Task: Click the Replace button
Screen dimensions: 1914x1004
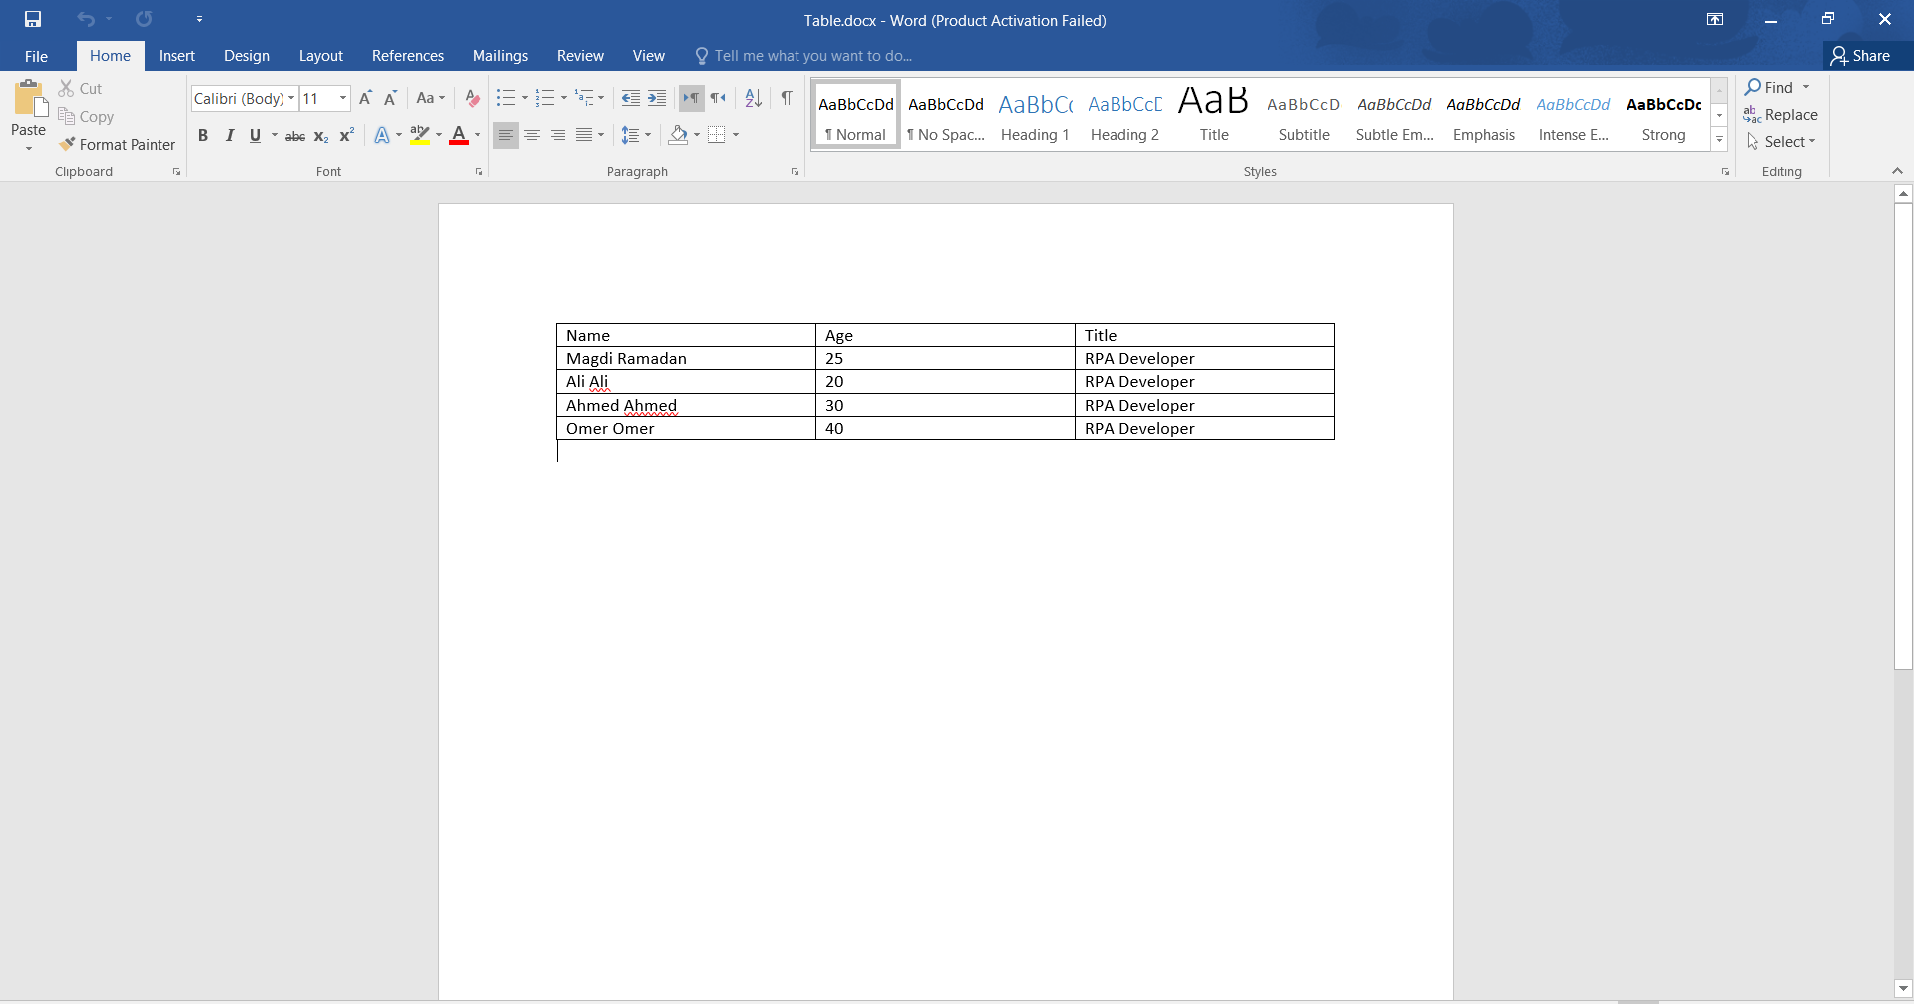Action: point(1780,115)
